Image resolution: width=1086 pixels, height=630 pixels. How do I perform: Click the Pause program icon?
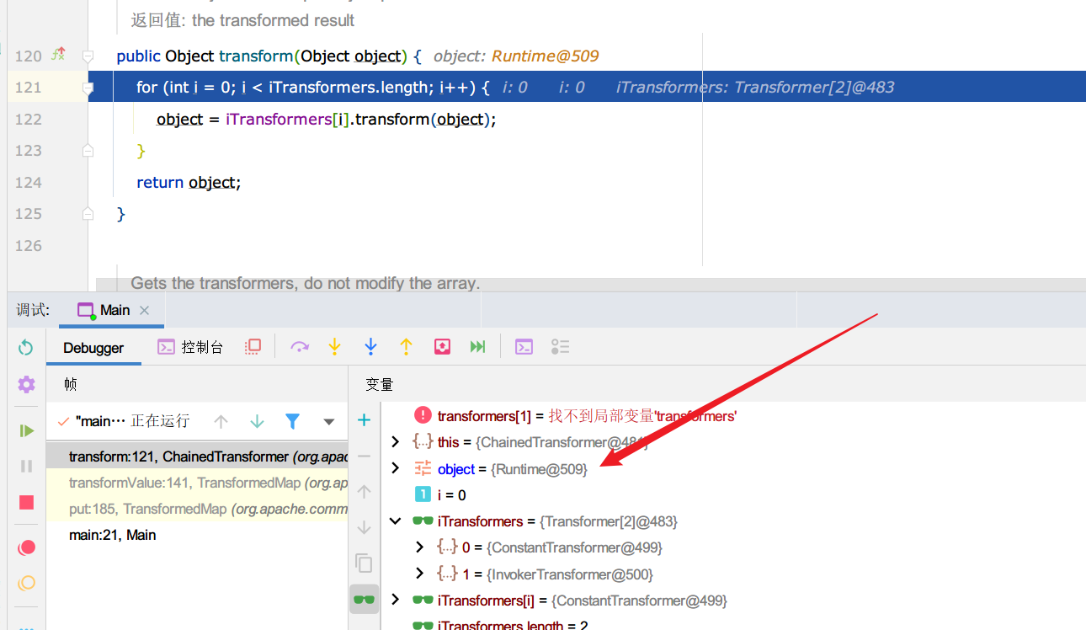click(x=26, y=466)
